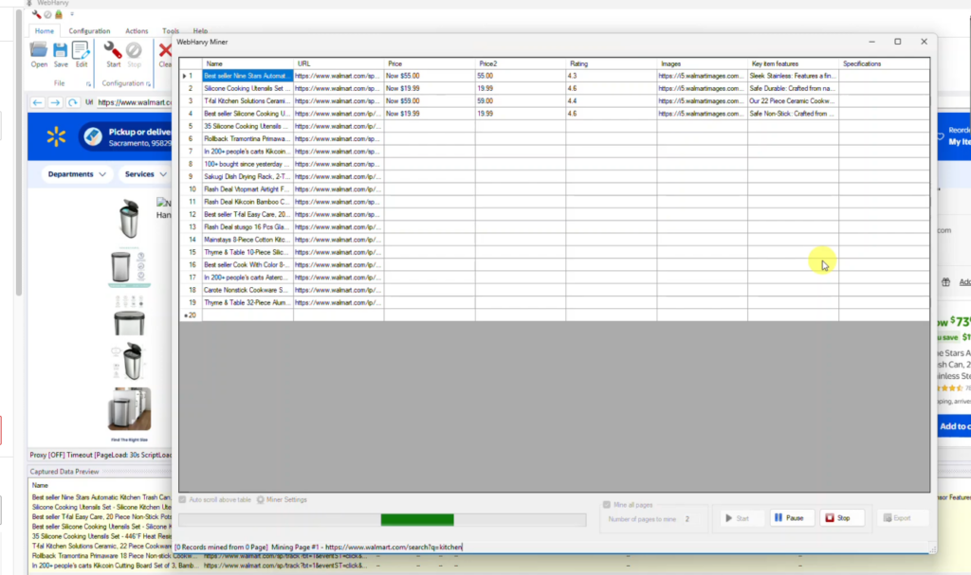
Task: Toggle the Auto scroll above table checkbox
Action: point(181,499)
